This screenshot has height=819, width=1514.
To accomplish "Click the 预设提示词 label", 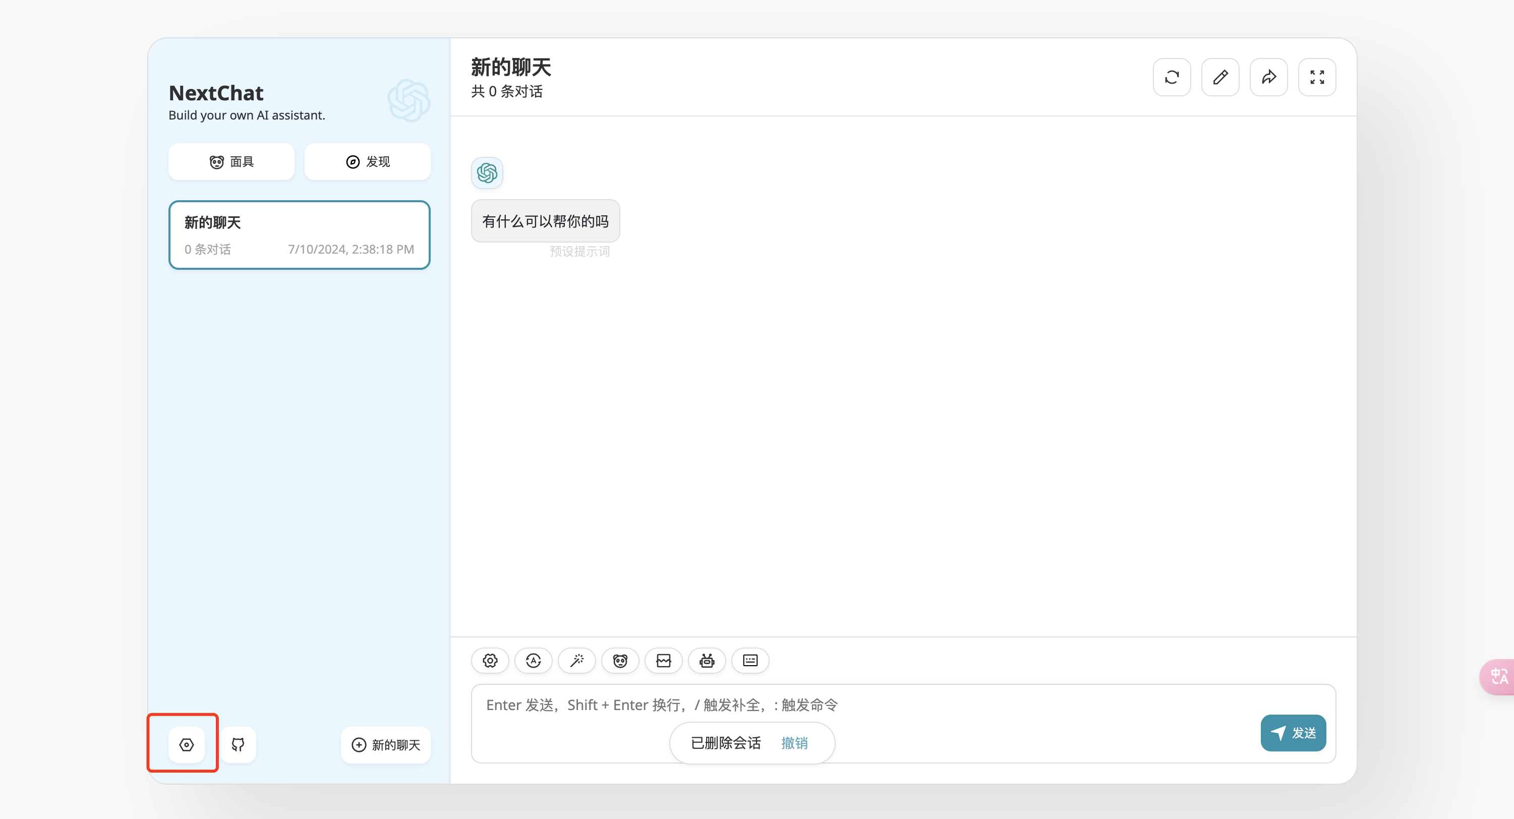I will pyautogui.click(x=579, y=252).
